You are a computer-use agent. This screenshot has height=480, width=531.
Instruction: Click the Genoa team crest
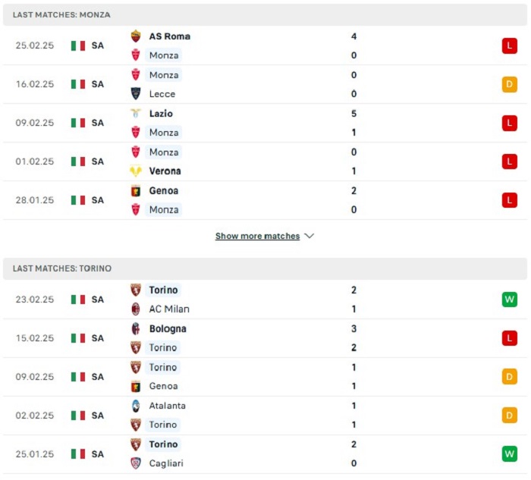(x=136, y=191)
